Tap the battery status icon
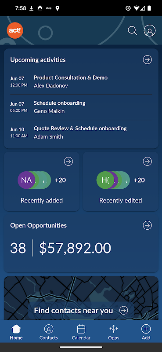Screen dimensions: 162x352 coord(149,8)
